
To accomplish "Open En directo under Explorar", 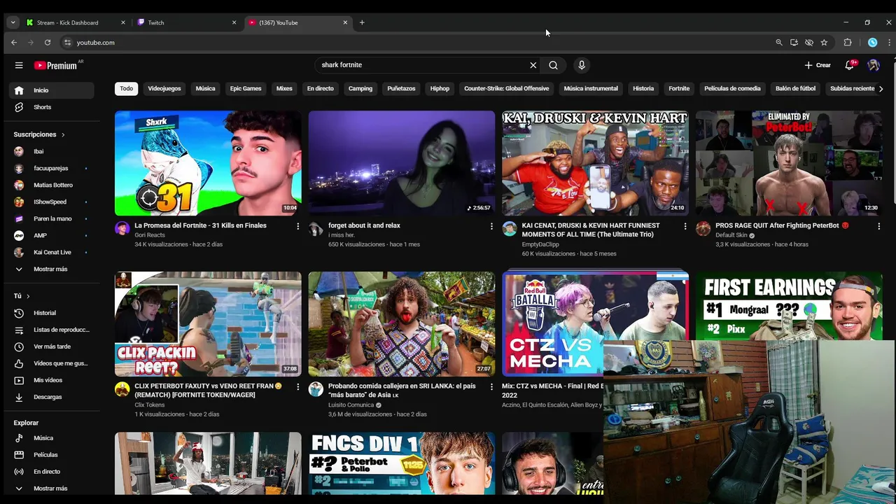I will (52, 472).
